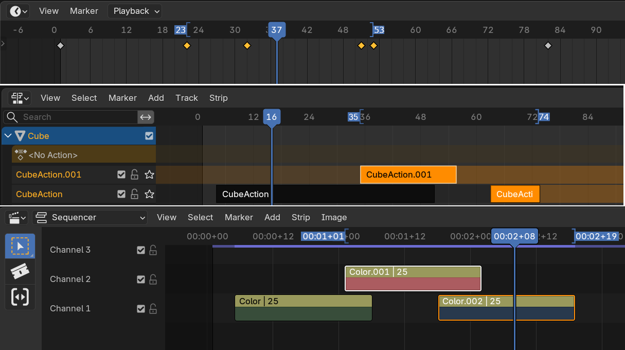Screen dimensions: 625x350
Task: Disable the Channel 1 checkbox
Action: click(x=141, y=309)
